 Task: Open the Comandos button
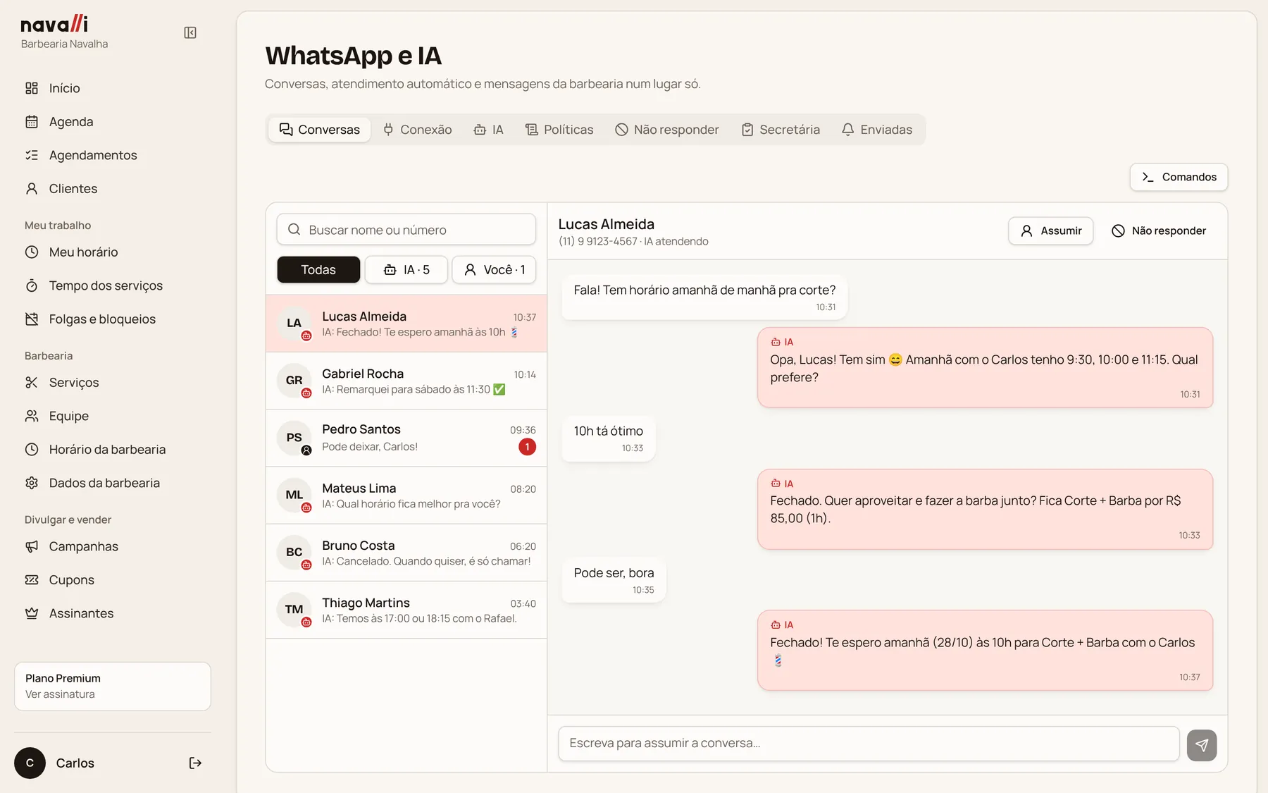[x=1179, y=177]
